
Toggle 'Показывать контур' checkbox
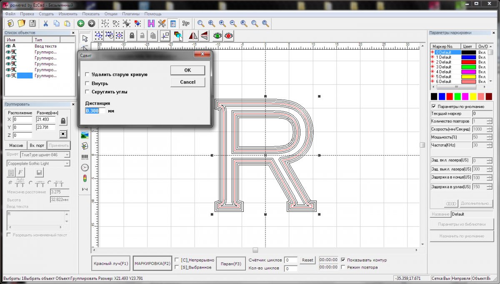[x=343, y=260]
